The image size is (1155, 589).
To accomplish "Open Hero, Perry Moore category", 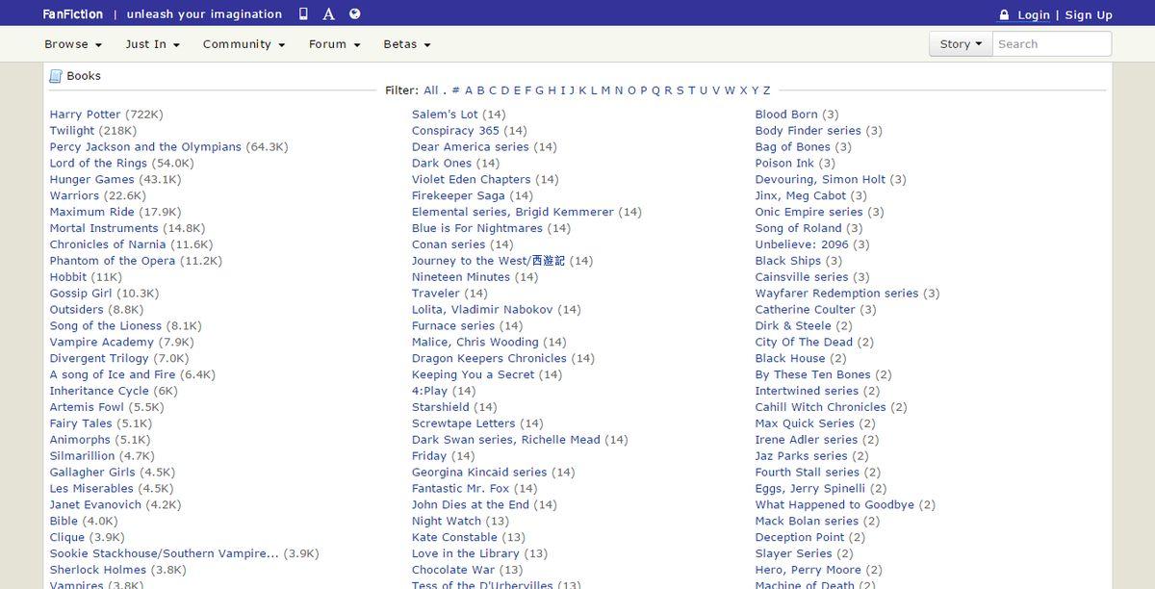I will coord(808,570).
